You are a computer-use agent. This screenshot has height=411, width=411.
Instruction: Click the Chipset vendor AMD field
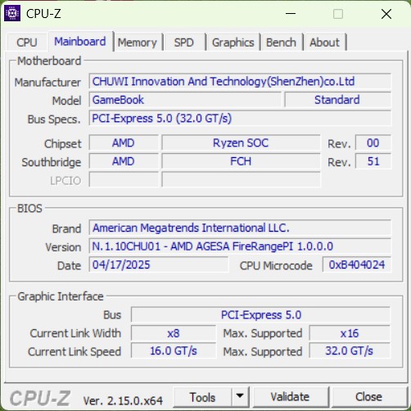click(124, 142)
